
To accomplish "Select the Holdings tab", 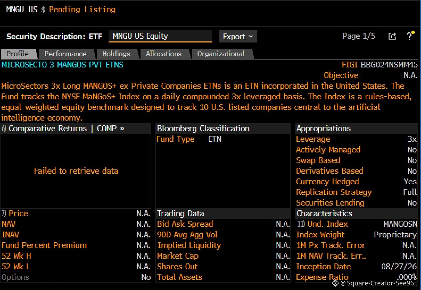I will [116, 54].
